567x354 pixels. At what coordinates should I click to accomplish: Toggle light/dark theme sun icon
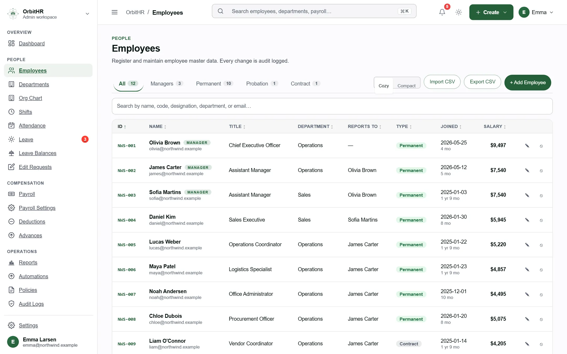tap(459, 12)
